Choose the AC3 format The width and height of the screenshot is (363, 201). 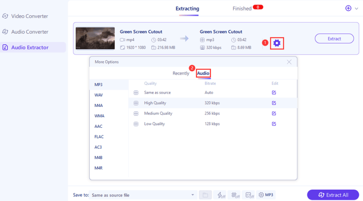pyautogui.click(x=109, y=147)
